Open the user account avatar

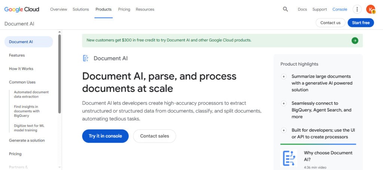[x=371, y=9]
